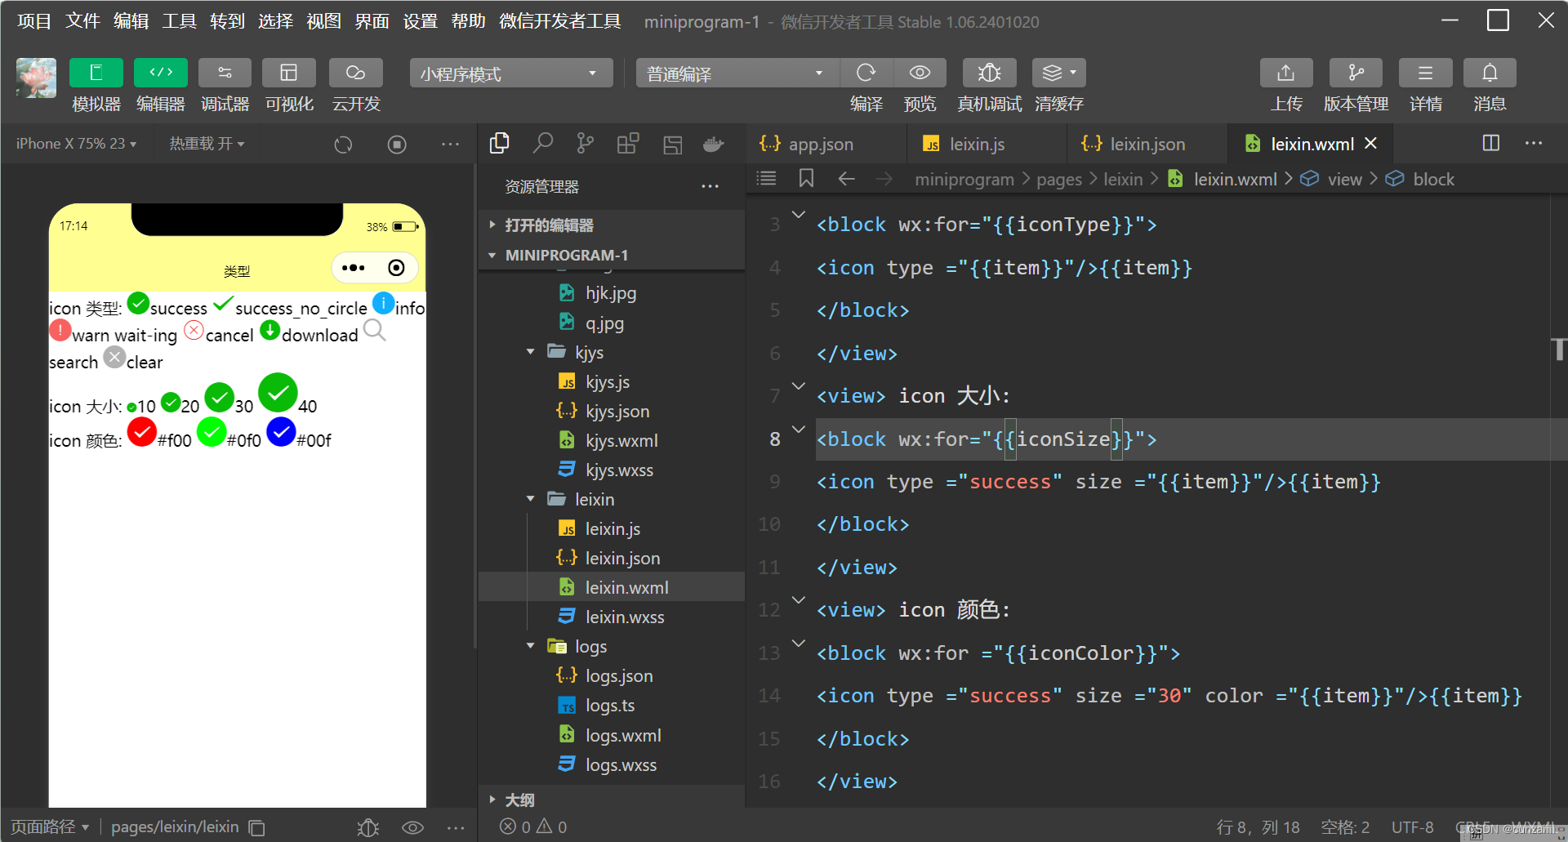Click UTF-8 encoding in status bar
The image size is (1568, 842).
[1412, 827]
